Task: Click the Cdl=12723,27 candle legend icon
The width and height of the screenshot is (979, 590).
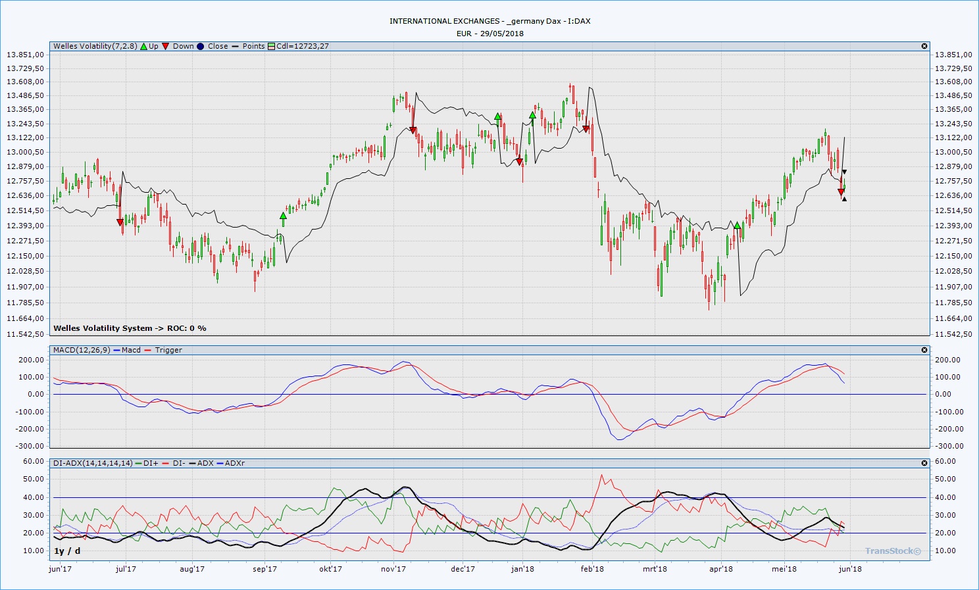Action: click(x=271, y=46)
